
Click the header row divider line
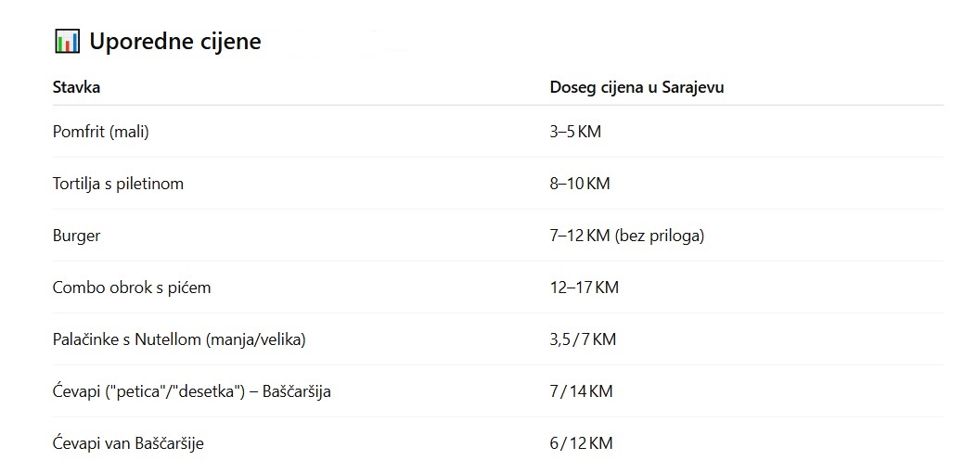(x=498, y=105)
